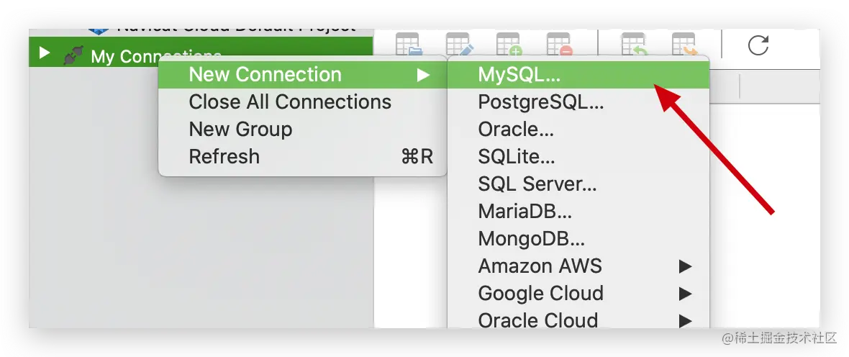Expand the My Connections tree node
Screen dimensions: 849x357
pyautogui.click(x=45, y=53)
